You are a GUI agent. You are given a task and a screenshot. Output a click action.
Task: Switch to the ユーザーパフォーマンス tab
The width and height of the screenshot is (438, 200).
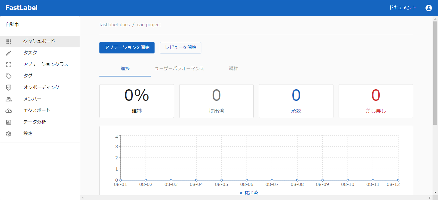[x=179, y=69]
